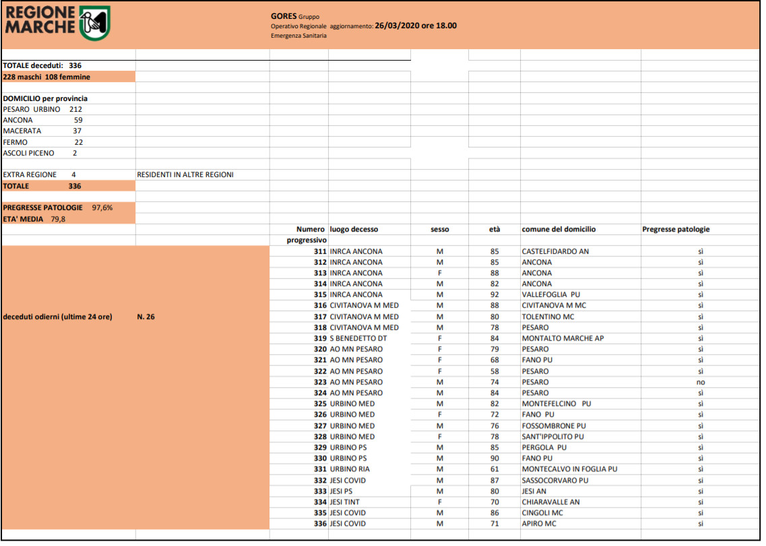Click the 'Numero progressivo' column header
This screenshot has width=766, height=546.
pyautogui.click(x=307, y=234)
